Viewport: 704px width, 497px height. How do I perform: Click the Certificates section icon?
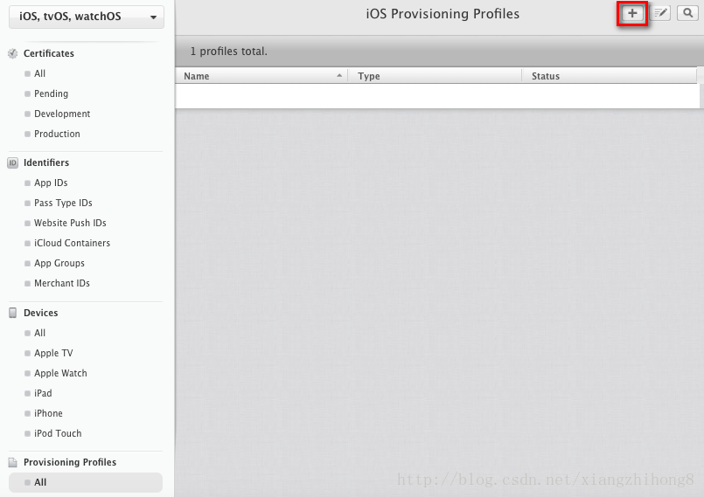(x=12, y=53)
